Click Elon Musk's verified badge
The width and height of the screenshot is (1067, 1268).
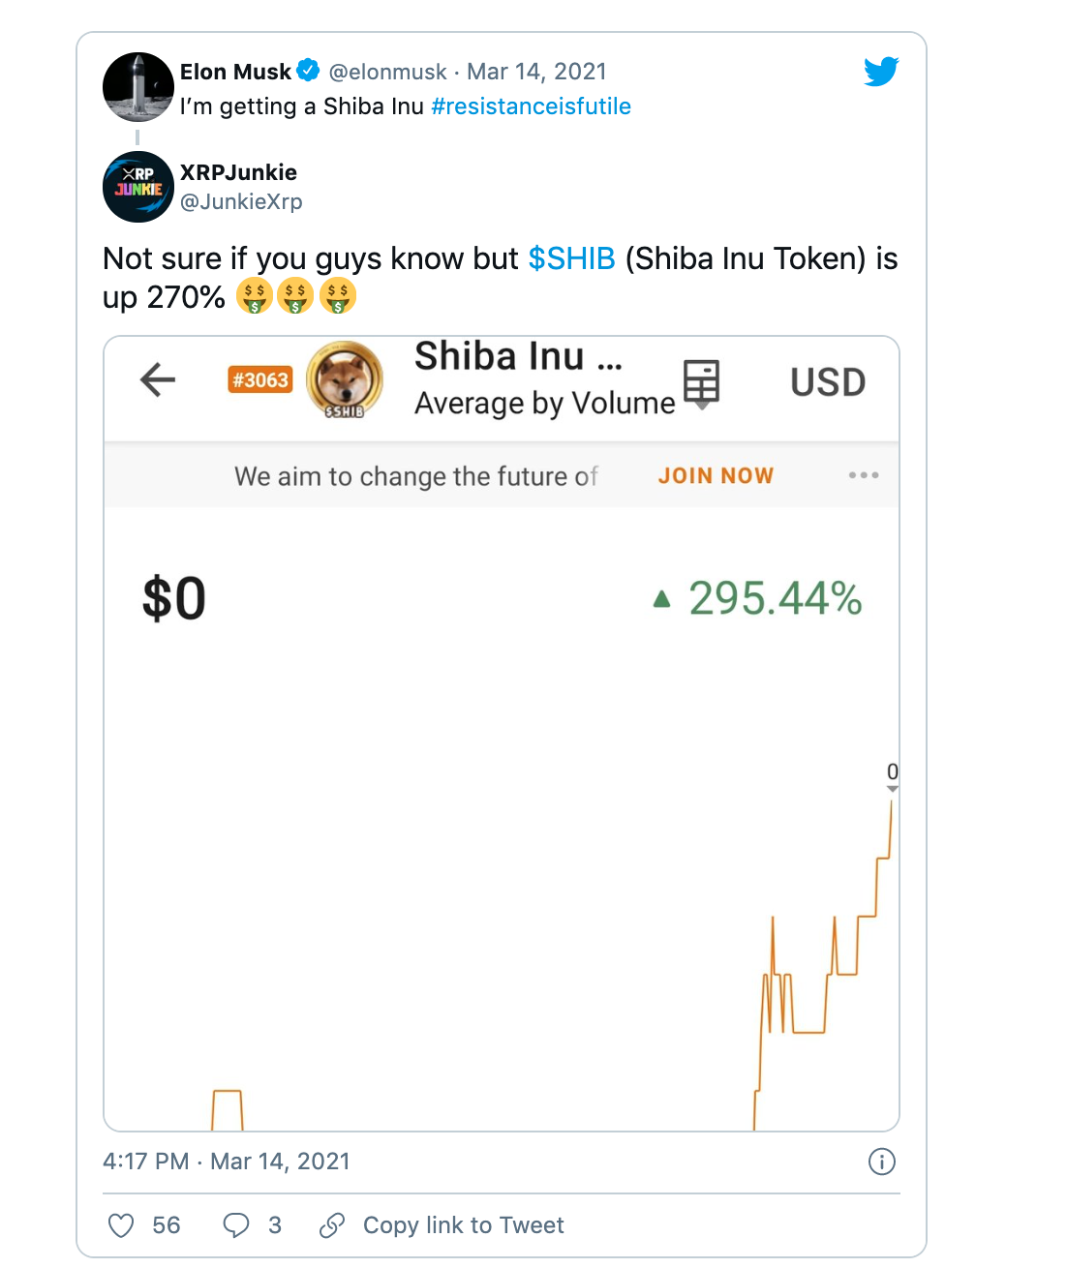pyautogui.click(x=308, y=70)
